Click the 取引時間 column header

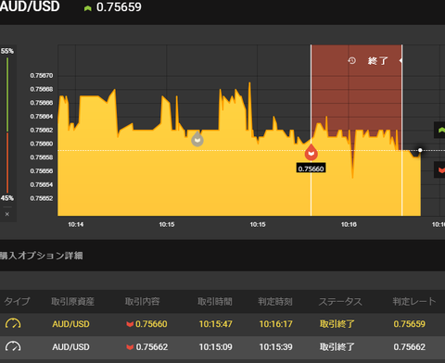215,301
